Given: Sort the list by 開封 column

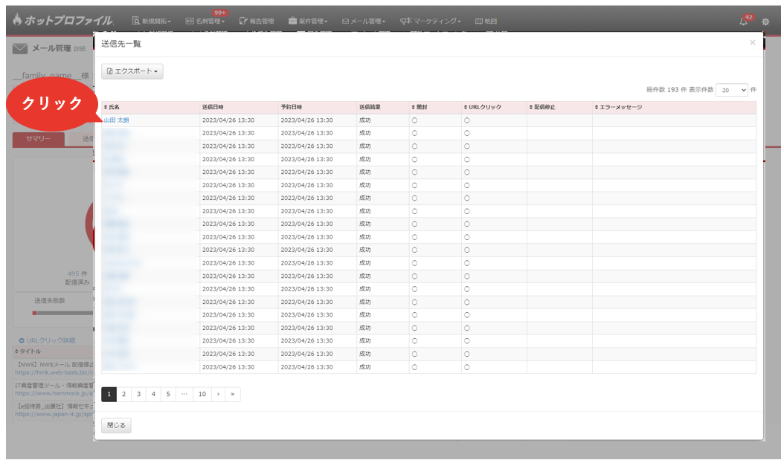Looking at the screenshot, I should [x=419, y=107].
